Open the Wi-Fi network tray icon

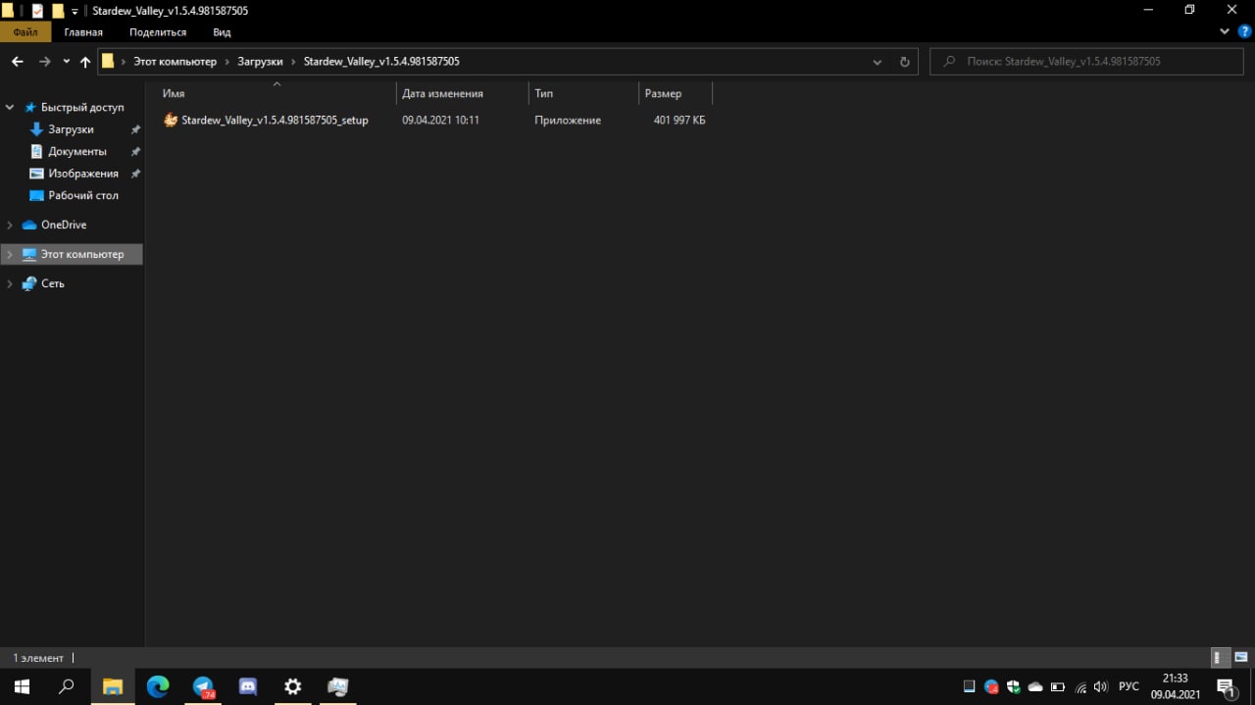point(1080,687)
